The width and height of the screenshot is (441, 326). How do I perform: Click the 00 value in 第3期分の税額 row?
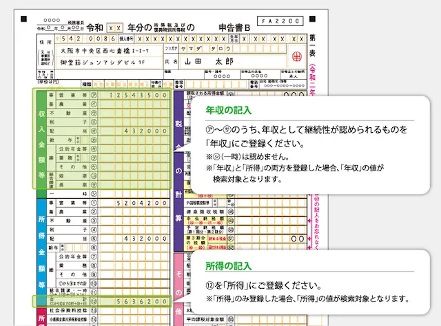pos(298,239)
